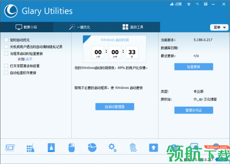Tick 关机或用户退出时自动清除隐私记录 checkbox
This screenshot has height=164, width=230.
pos(6,47)
